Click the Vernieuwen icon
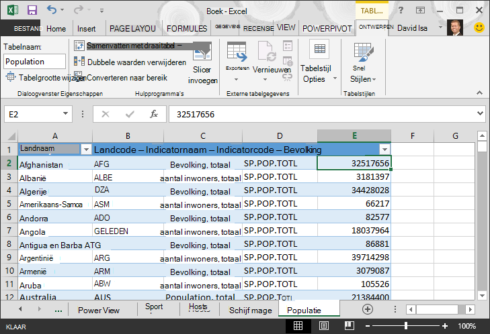 (x=267, y=51)
